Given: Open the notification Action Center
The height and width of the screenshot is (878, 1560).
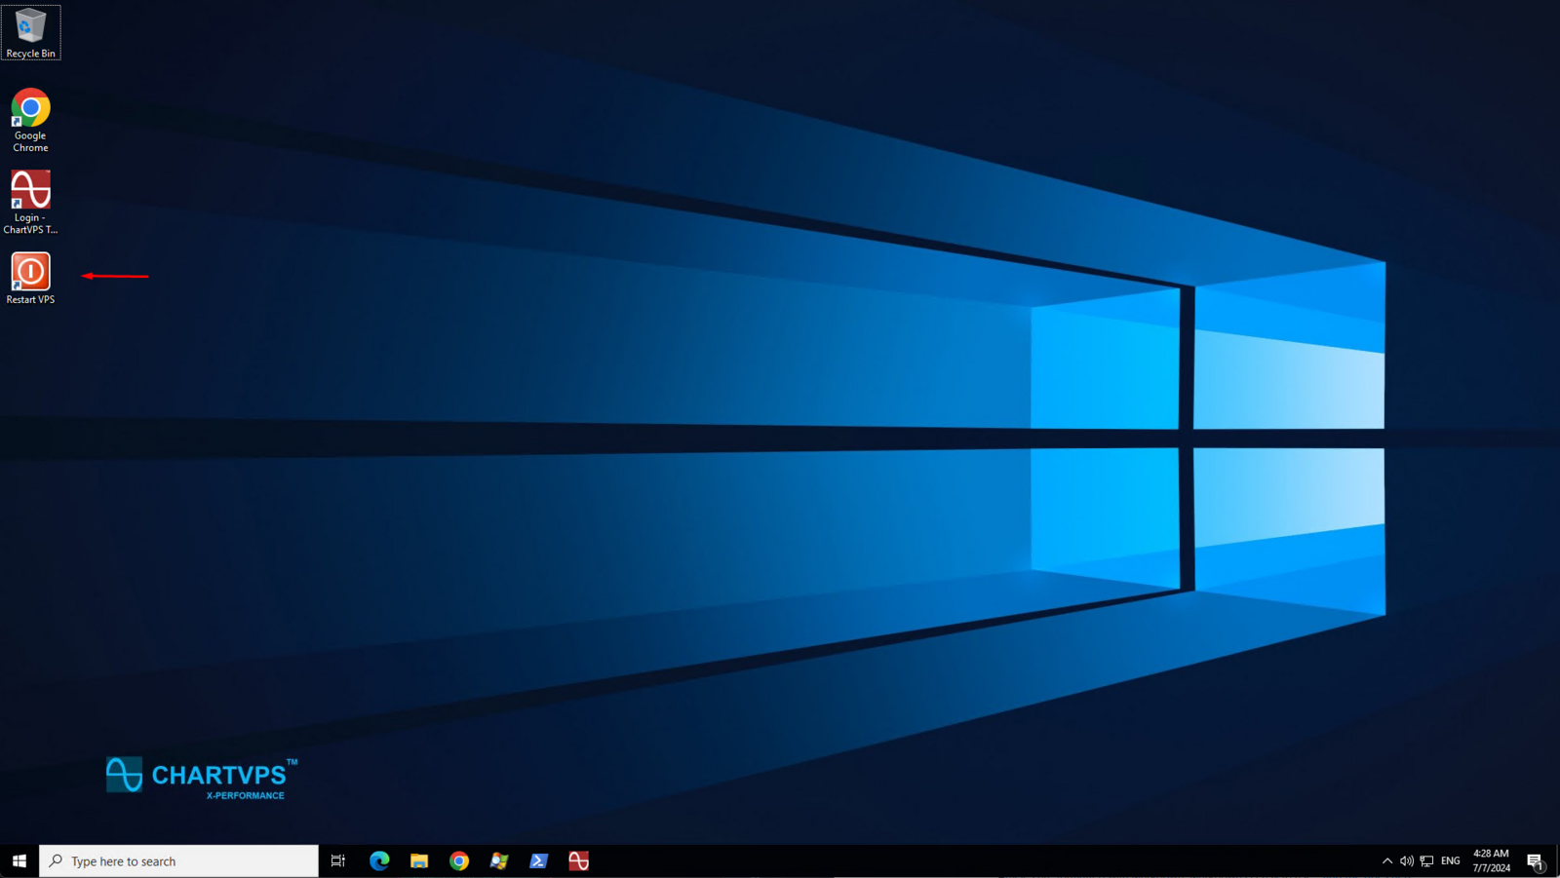Looking at the screenshot, I should tap(1535, 860).
